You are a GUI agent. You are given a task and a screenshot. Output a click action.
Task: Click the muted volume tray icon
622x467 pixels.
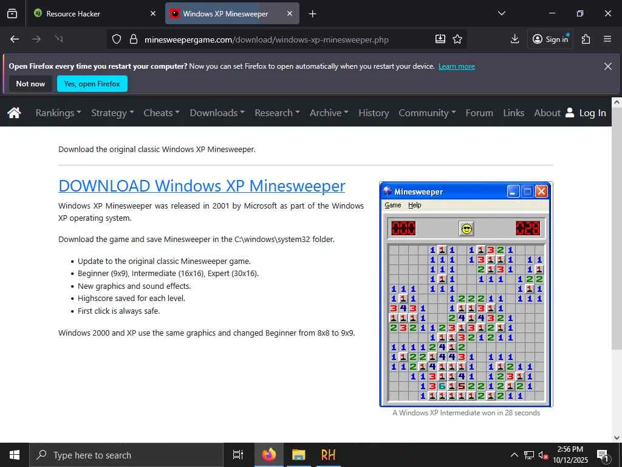[x=543, y=455]
